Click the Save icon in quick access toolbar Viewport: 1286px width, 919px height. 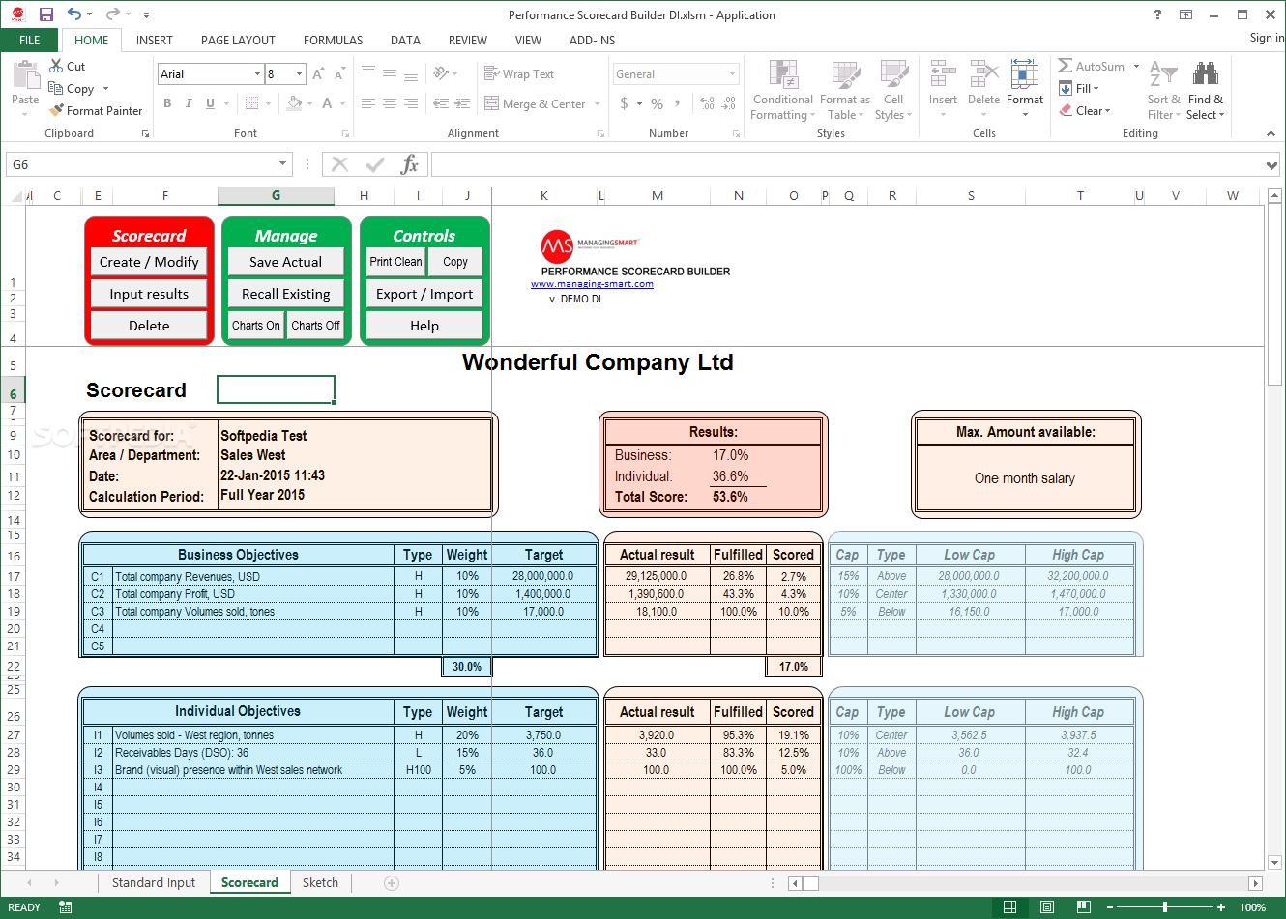pyautogui.click(x=45, y=14)
